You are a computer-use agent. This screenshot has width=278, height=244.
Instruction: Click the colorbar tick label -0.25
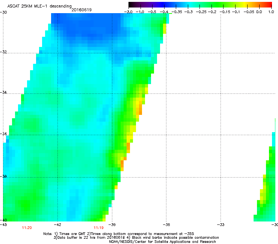(x=201, y=12)
